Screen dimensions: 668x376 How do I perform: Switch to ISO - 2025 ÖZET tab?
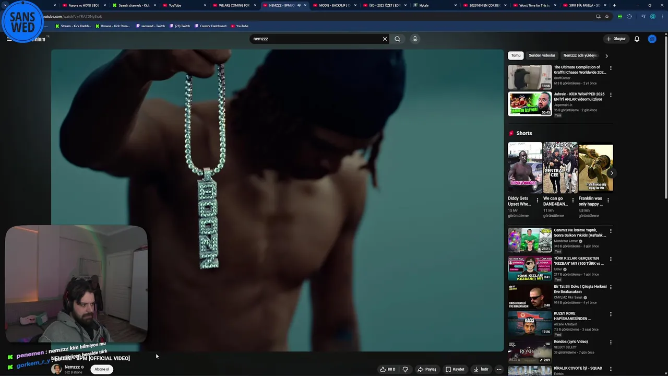384,5
